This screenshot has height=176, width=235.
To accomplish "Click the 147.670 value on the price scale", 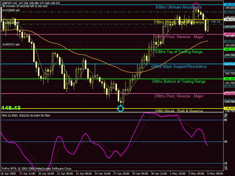I will click(230, 27).
